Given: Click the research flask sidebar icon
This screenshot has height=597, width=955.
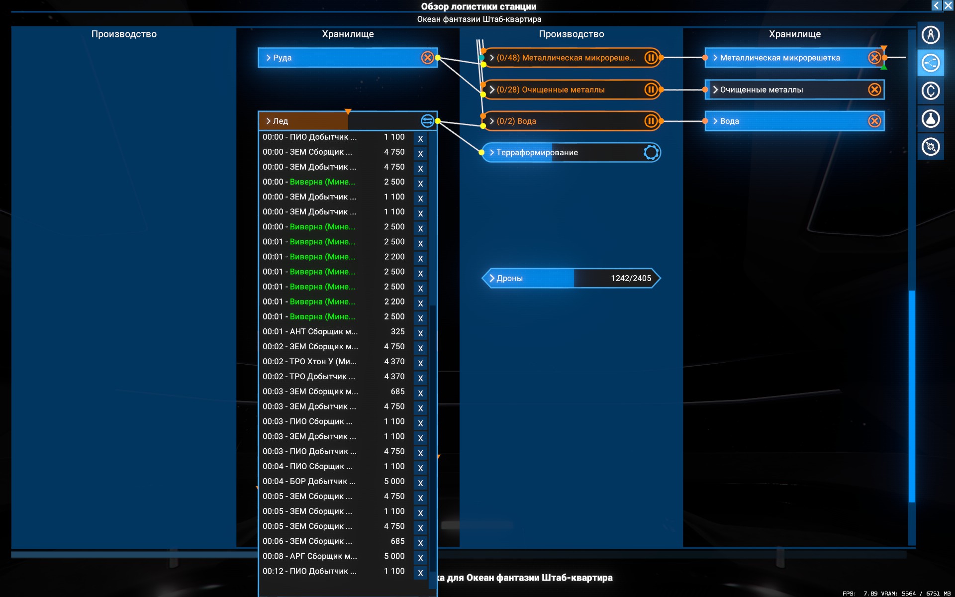Looking at the screenshot, I should 930,119.
